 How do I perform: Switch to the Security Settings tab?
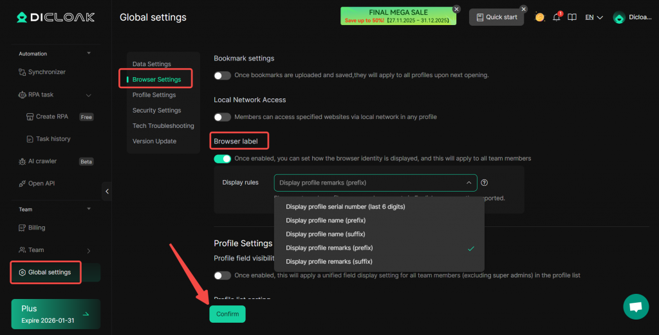tap(156, 111)
